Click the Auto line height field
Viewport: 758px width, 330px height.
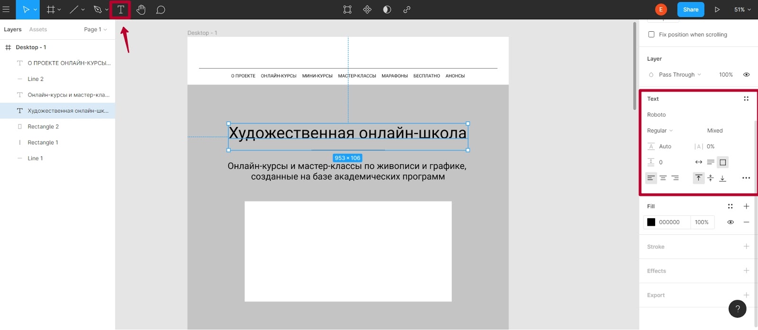(x=665, y=146)
